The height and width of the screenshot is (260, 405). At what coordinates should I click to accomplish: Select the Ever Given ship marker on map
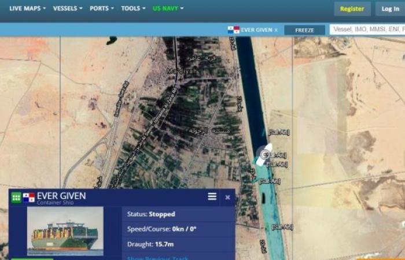pyautogui.click(x=264, y=154)
